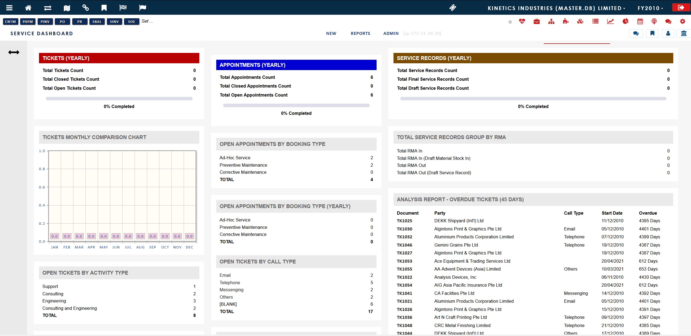Viewport: 691px width, 336px height.
Task: Click the red settings gear icon
Action: point(683,21)
